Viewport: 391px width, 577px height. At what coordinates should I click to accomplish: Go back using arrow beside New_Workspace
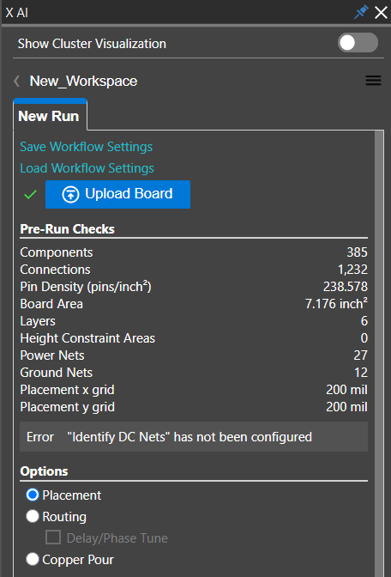16,81
